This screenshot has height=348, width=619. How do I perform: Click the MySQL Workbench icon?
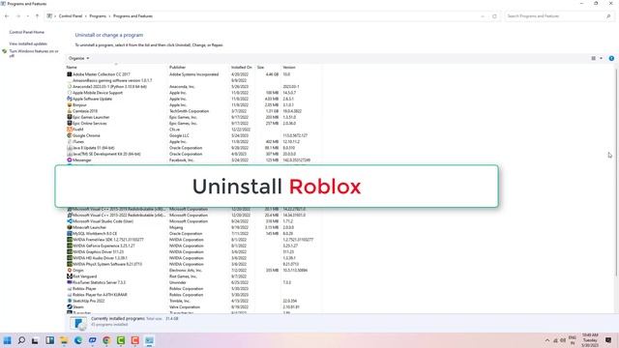(69, 234)
